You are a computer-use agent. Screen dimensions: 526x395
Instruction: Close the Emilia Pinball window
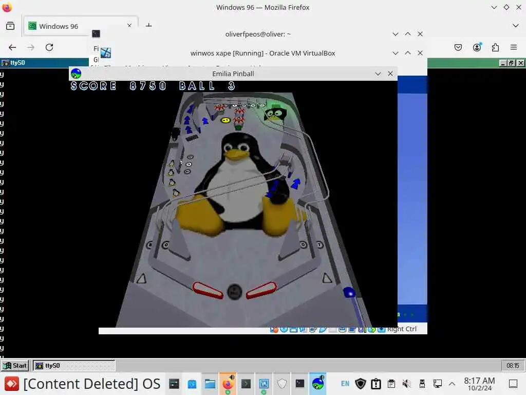390,74
